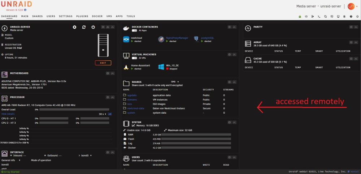Open the nextcloud-data share link
The width and height of the screenshot is (361, 174).
pyautogui.click(x=136, y=109)
